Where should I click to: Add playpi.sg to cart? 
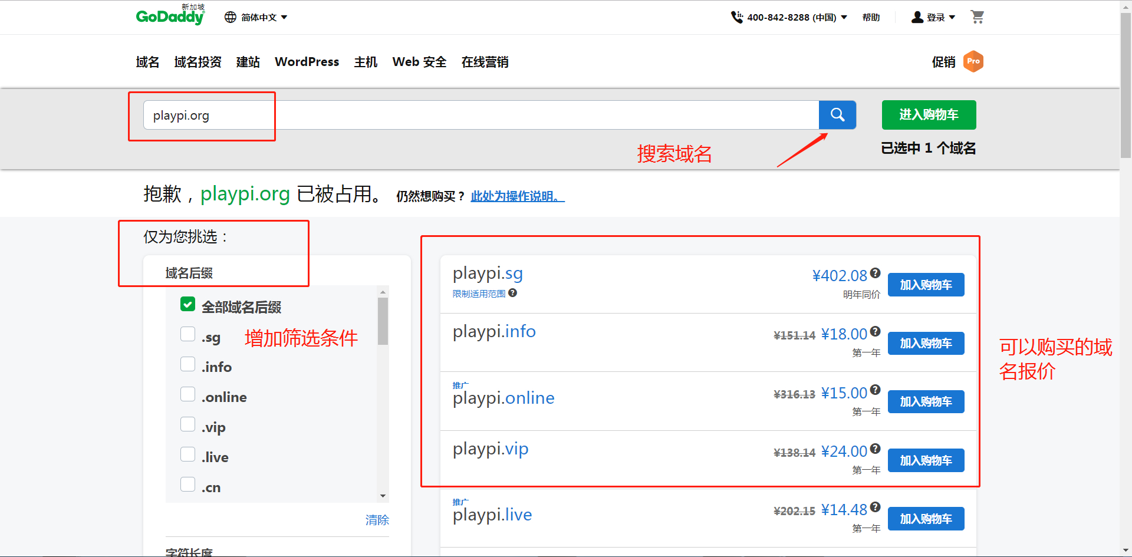926,285
